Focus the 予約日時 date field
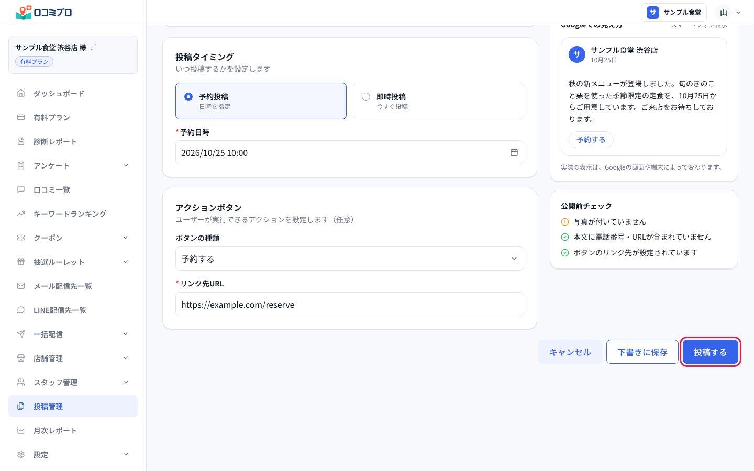 coord(350,152)
